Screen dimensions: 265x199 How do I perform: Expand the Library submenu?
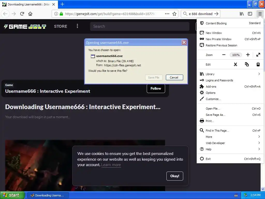point(230,74)
